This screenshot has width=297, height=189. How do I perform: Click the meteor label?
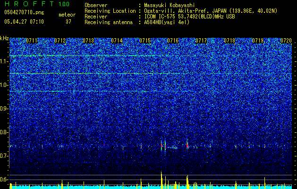tap(67, 15)
